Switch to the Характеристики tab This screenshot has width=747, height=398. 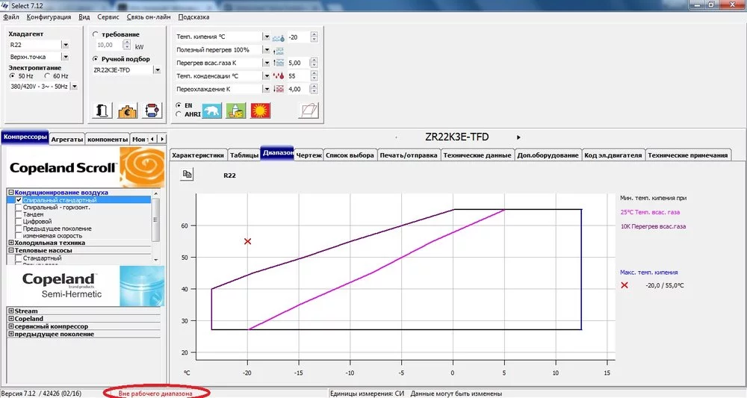[198, 155]
